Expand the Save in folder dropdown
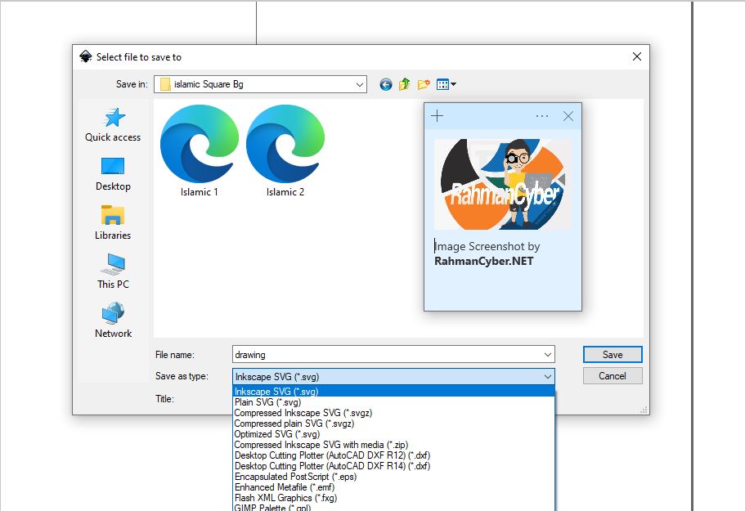745x511 pixels. pos(360,84)
